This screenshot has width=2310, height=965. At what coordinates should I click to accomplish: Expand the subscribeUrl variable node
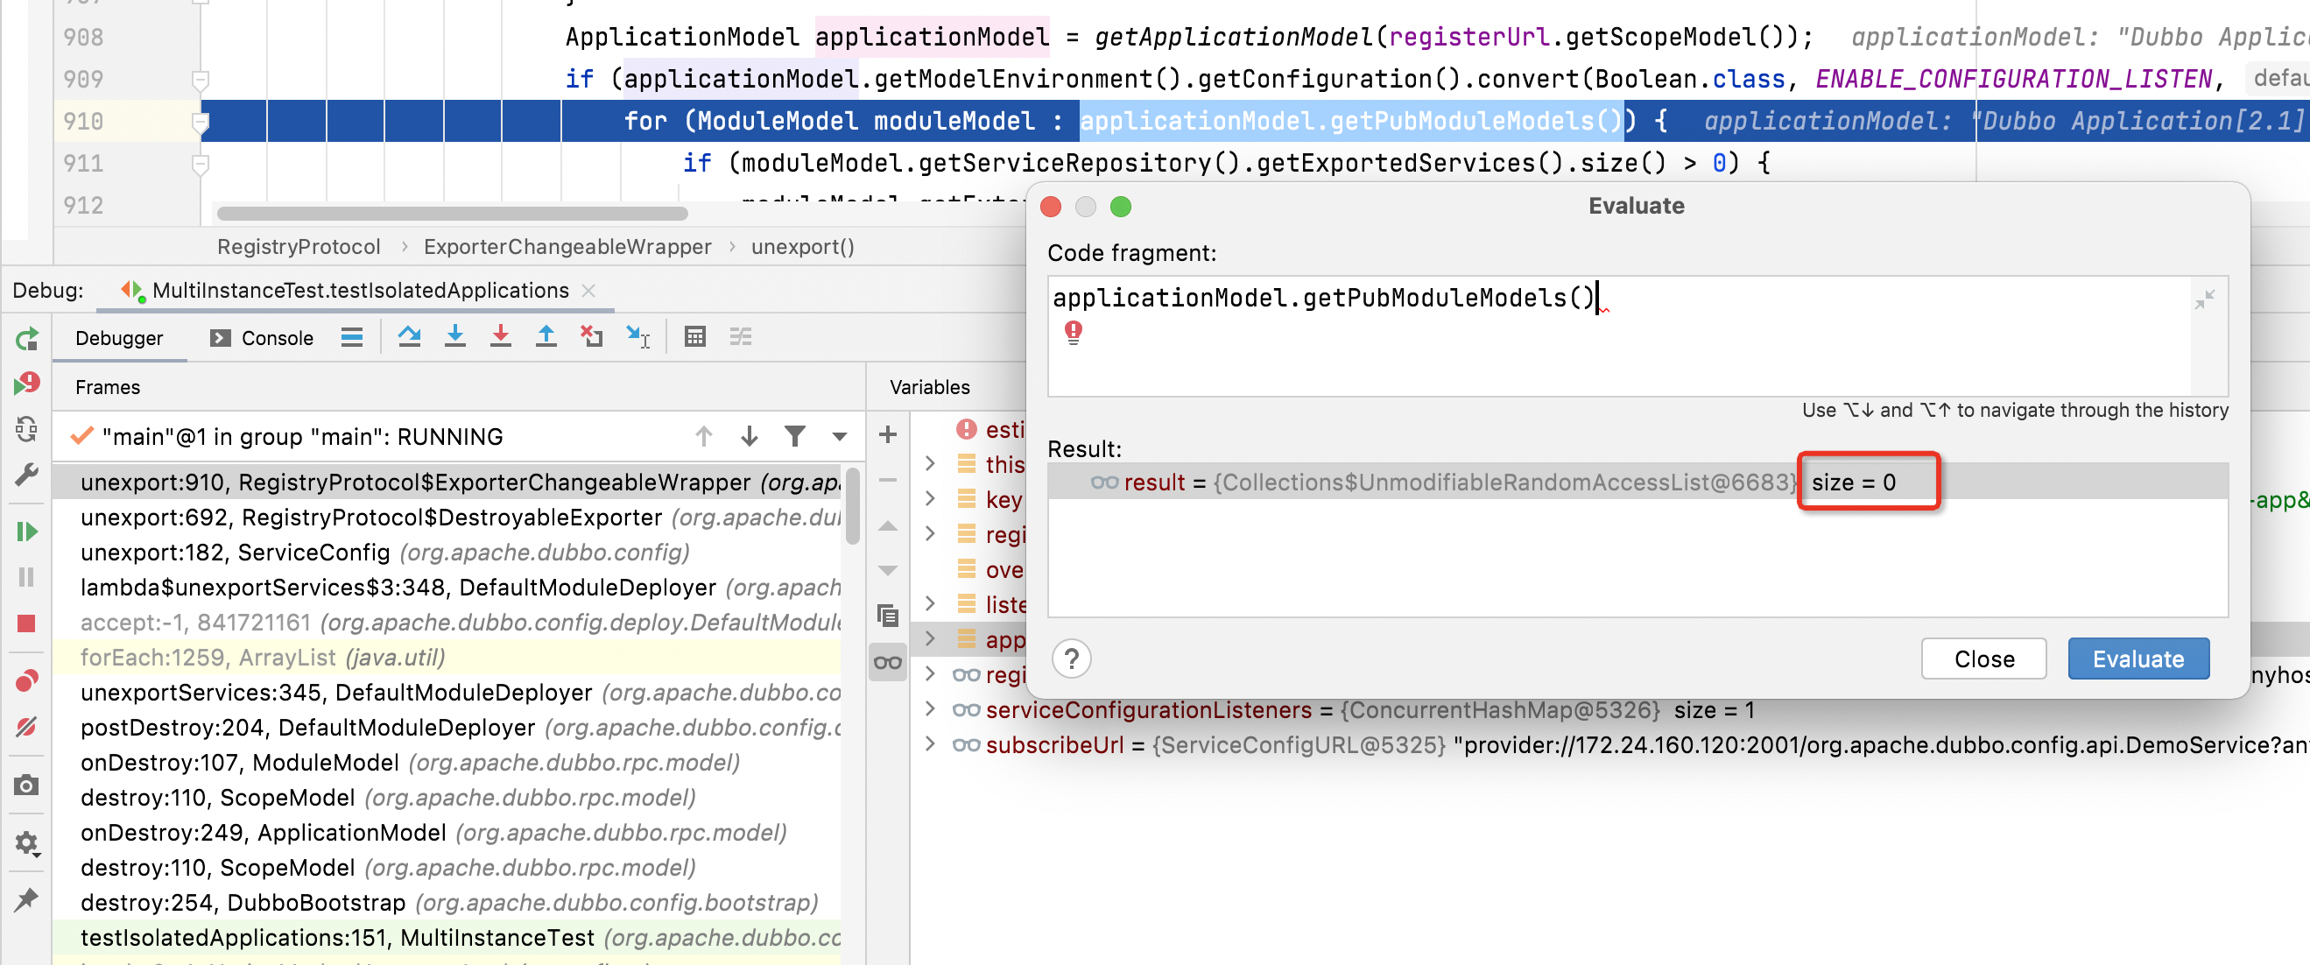click(x=930, y=745)
